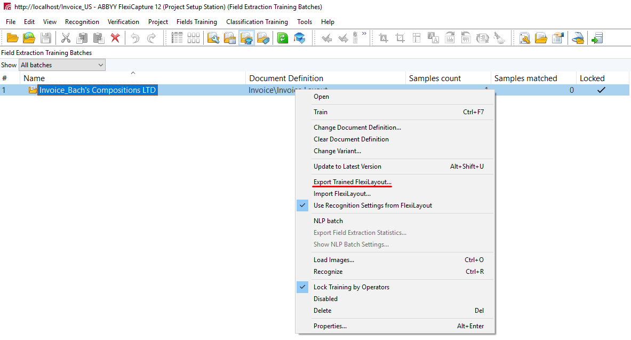Open the Show batches dropdown
The image size is (631, 340).
tap(62, 65)
